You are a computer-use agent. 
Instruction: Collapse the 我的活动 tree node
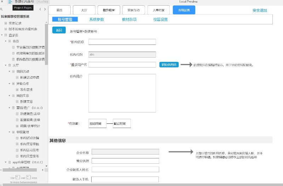pyautogui.click(x=10, y=71)
